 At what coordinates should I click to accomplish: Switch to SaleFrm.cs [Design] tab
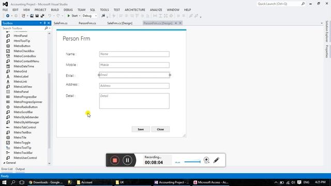coord(119,23)
